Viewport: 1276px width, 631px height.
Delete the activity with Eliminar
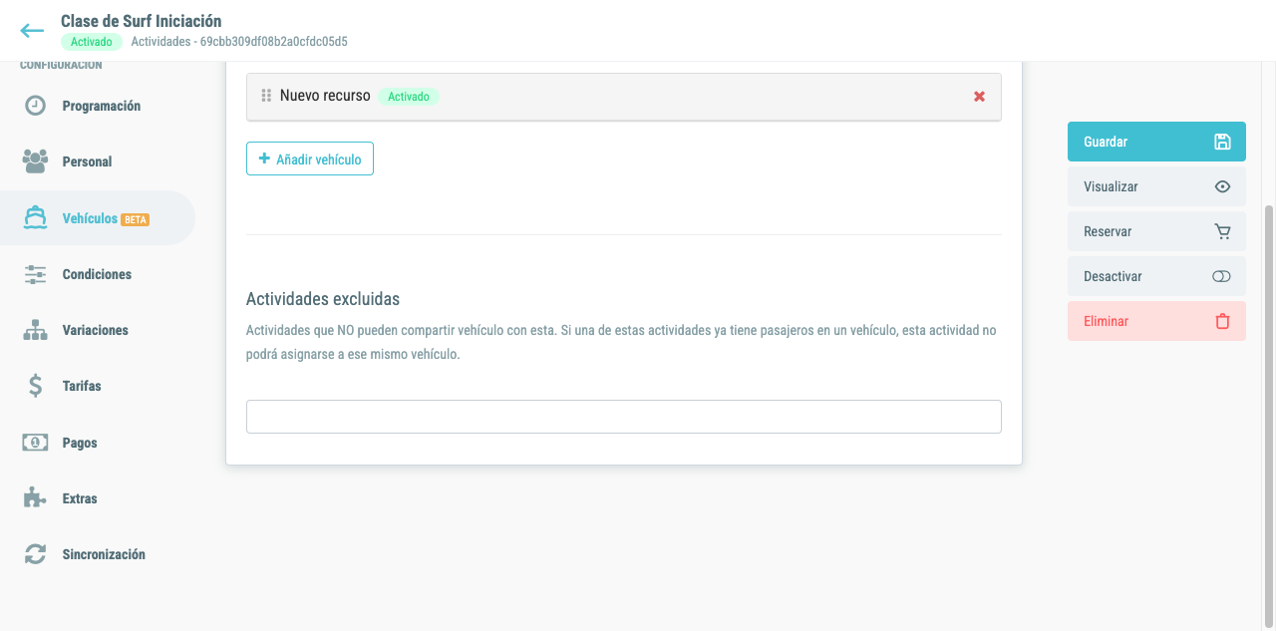tap(1156, 321)
